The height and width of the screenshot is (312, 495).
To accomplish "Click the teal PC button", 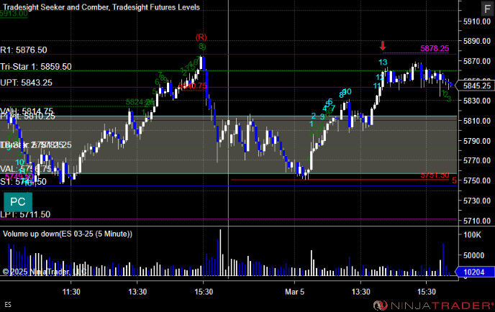I will pos(18,202).
